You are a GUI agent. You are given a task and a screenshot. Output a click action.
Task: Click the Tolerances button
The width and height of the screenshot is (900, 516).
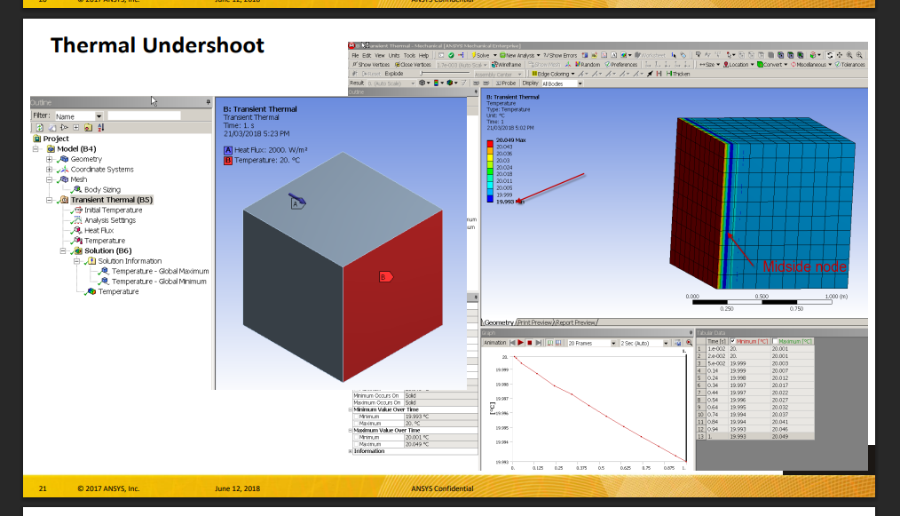pos(850,65)
